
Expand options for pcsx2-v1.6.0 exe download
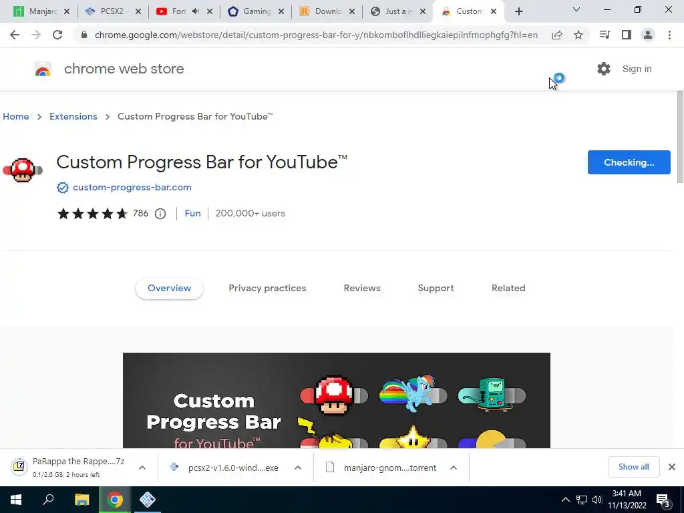pyautogui.click(x=298, y=468)
